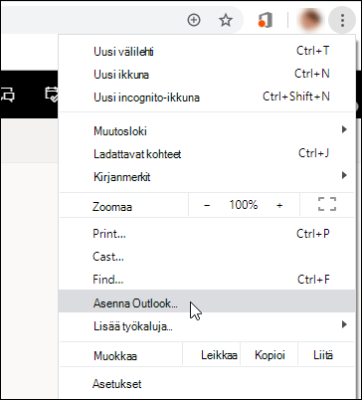362x400 pixels.
Task: Expand the Muutosloki submenu
Action: (x=207, y=130)
